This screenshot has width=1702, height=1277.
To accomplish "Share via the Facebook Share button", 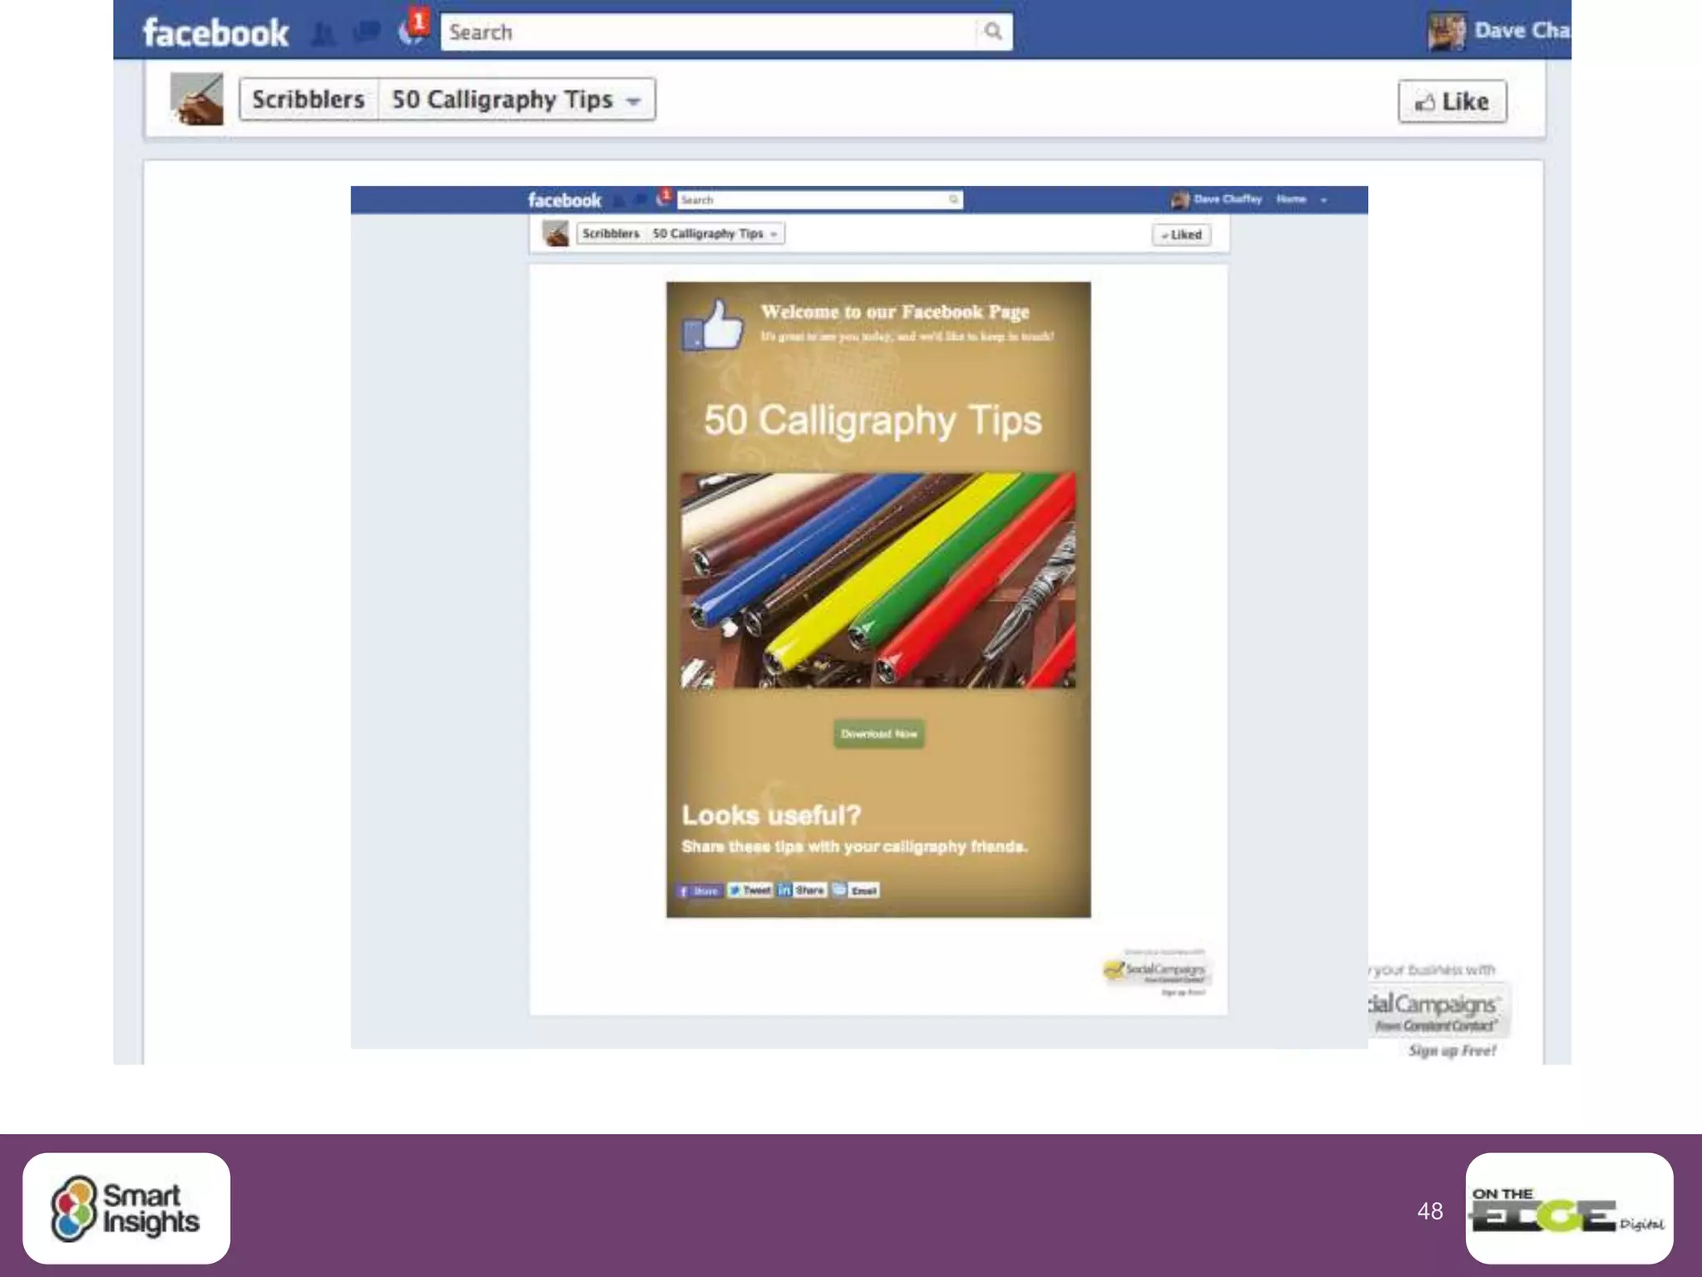I will coord(699,891).
